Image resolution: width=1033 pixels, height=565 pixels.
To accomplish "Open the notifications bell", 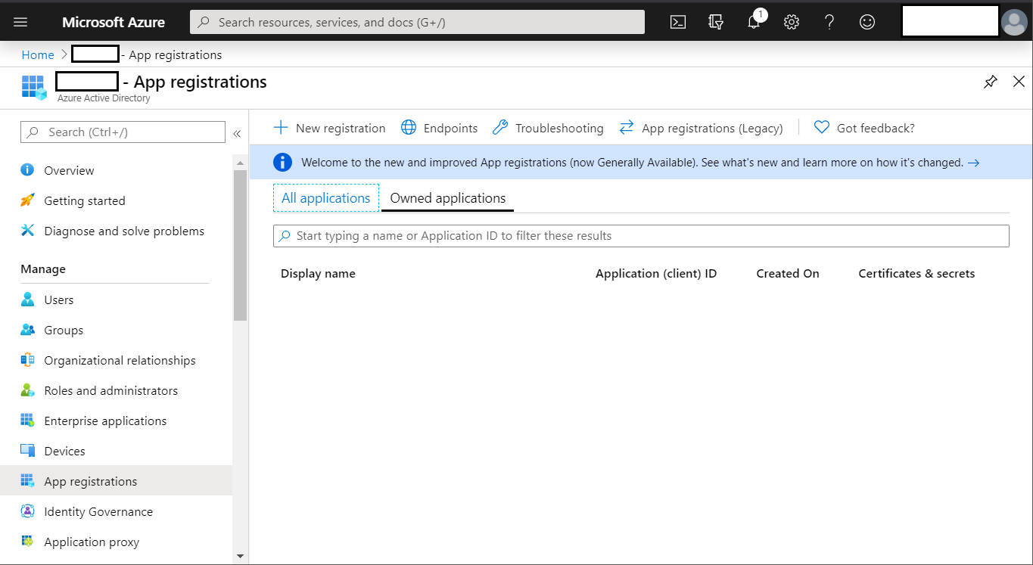I will (x=755, y=21).
